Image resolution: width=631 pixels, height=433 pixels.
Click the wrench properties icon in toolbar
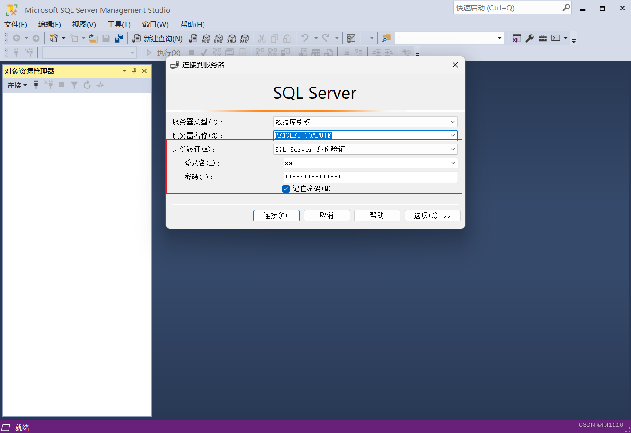[529, 38]
